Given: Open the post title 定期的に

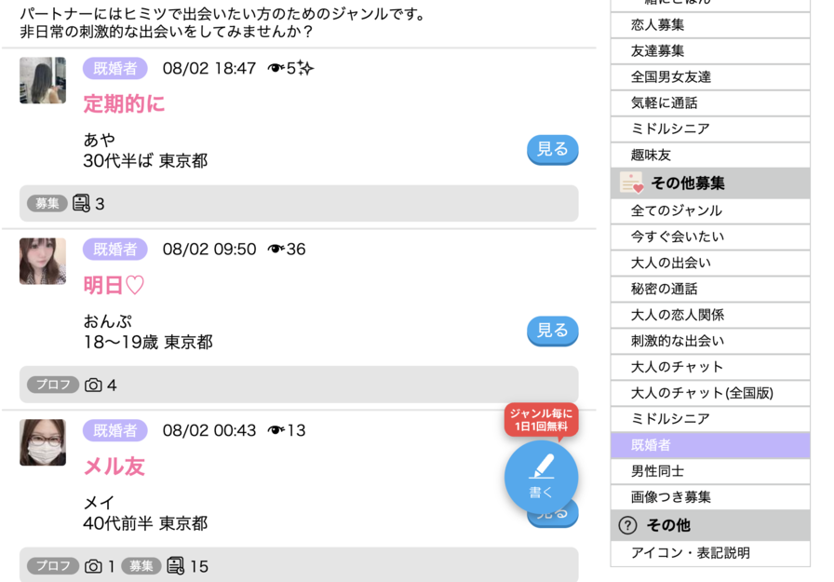Looking at the screenshot, I should click(x=124, y=103).
